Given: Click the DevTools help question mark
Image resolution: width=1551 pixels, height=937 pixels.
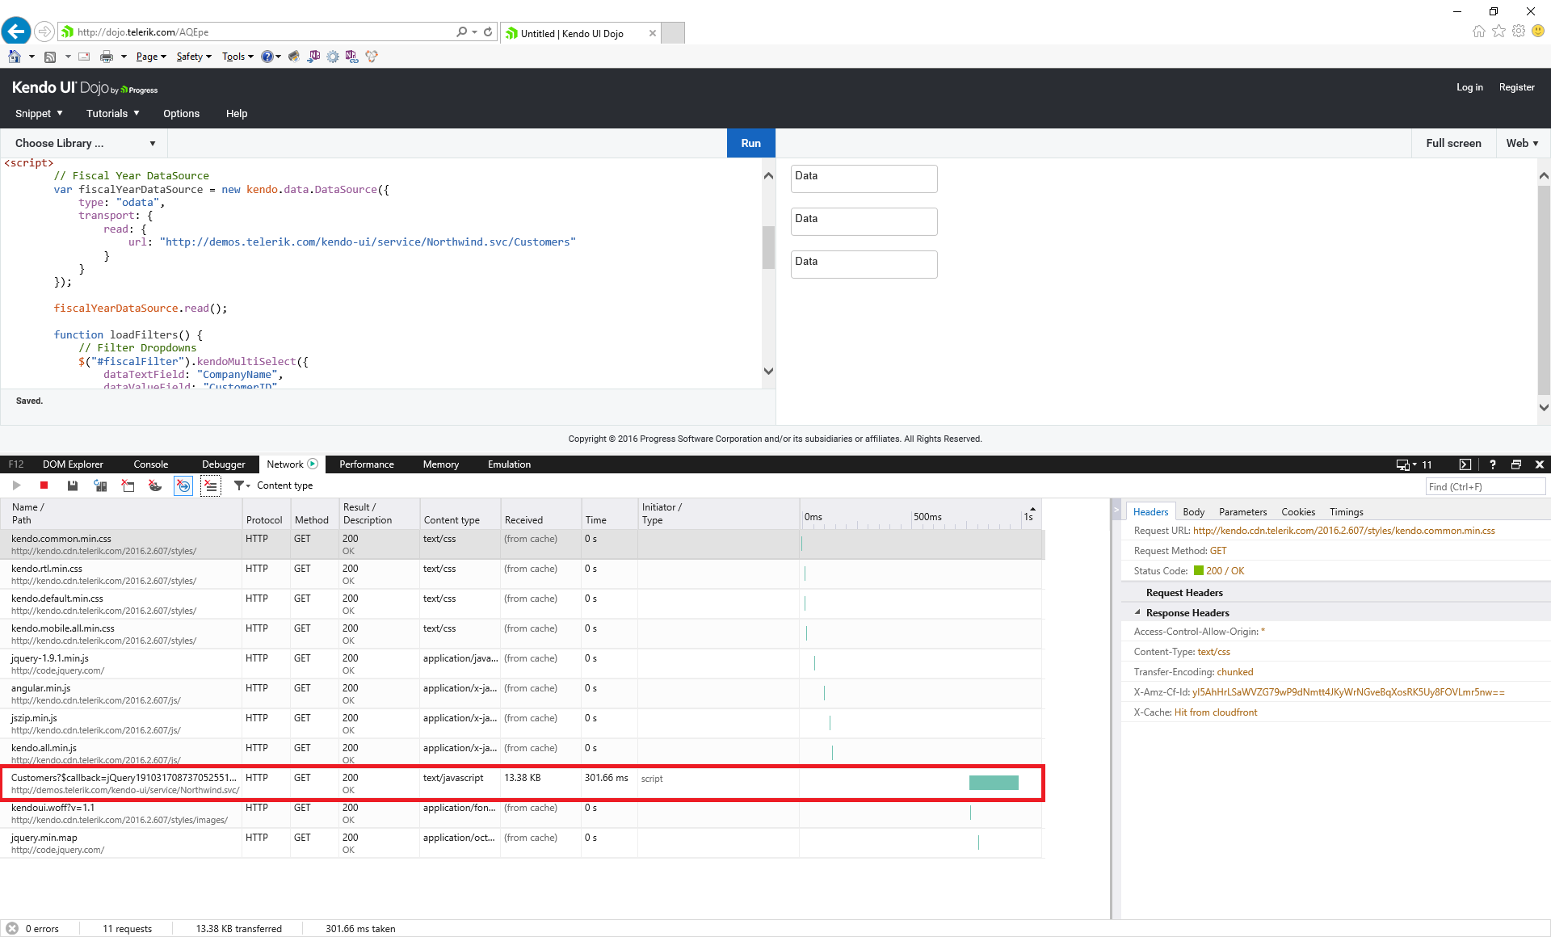Looking at the screenshot, I should 1492,464.
